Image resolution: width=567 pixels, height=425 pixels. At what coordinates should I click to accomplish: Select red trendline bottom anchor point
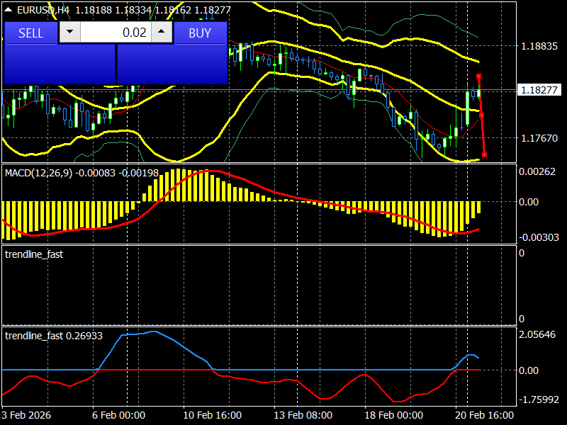pyautogui.click(x=485, y=154)
